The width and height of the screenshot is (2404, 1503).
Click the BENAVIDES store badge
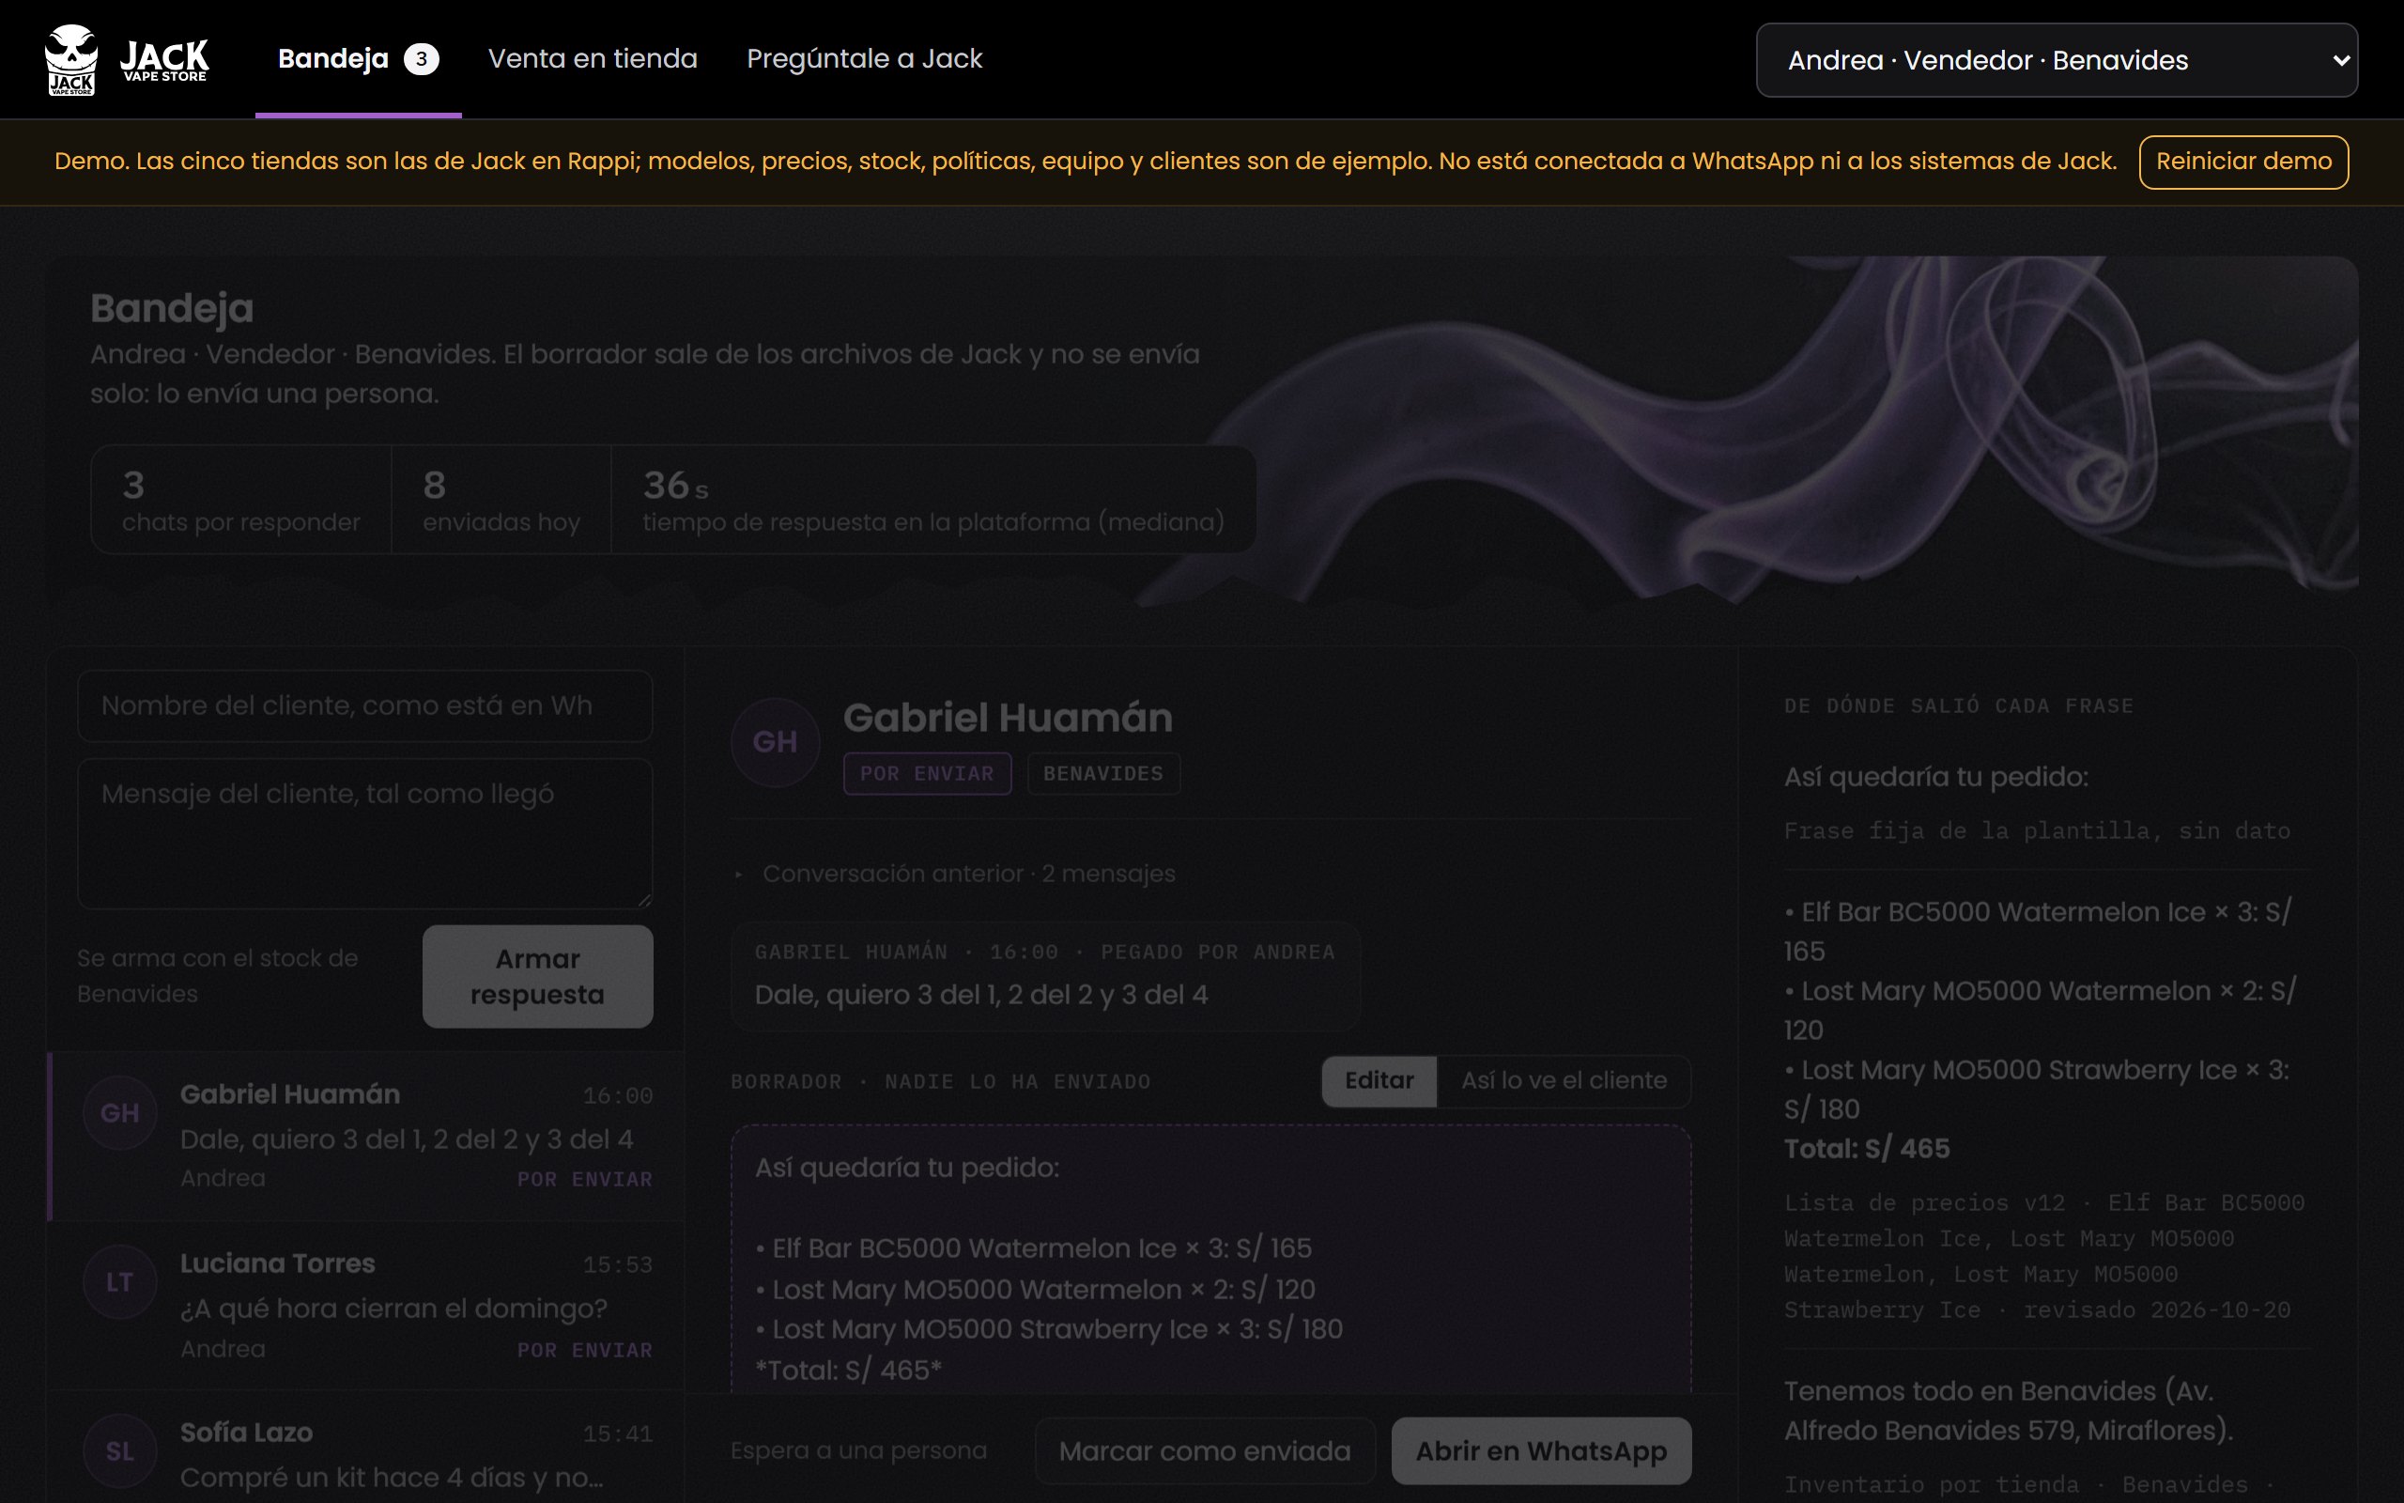1102,773
